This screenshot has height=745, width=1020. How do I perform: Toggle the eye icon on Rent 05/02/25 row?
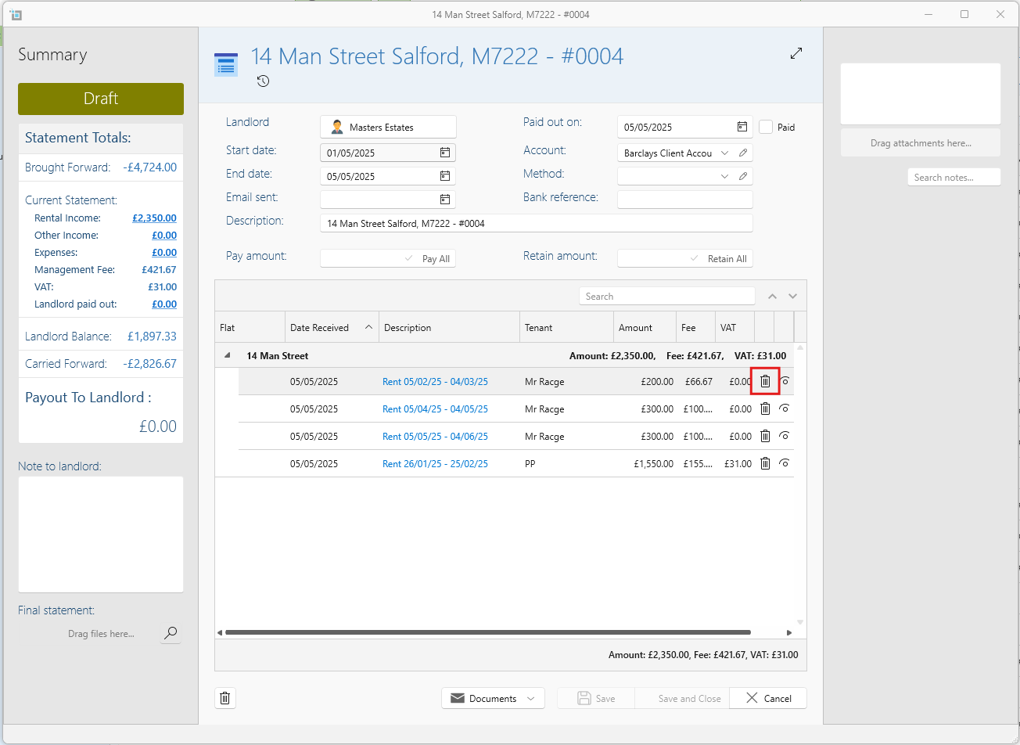(785, 382)
